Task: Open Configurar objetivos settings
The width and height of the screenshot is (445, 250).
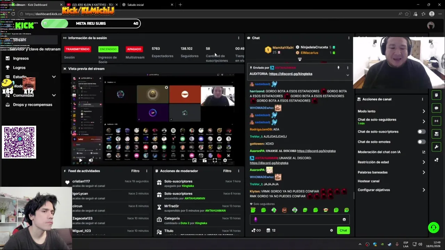Action: click(391, 190)
